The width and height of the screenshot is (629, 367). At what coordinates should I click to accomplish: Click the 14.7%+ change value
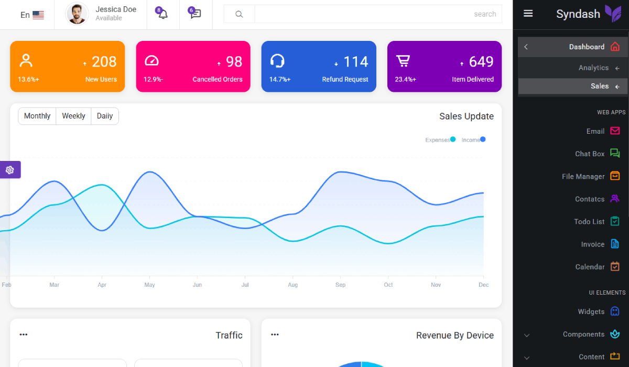coord(280,80)
